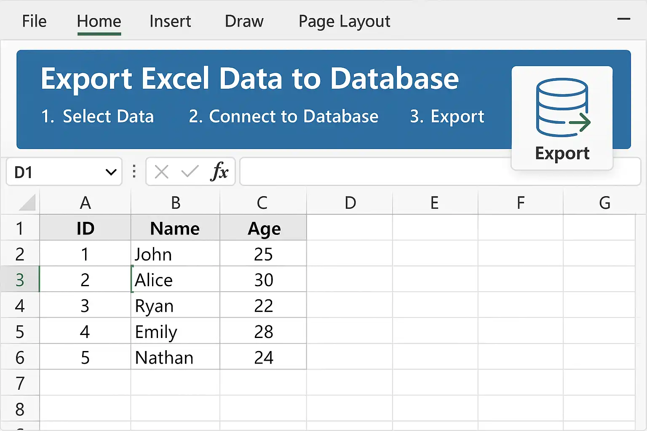647x431 pixels.
Task: Minimize the ribbon with the dash icon
Action: pyautogui.click(x=623, y=19)
